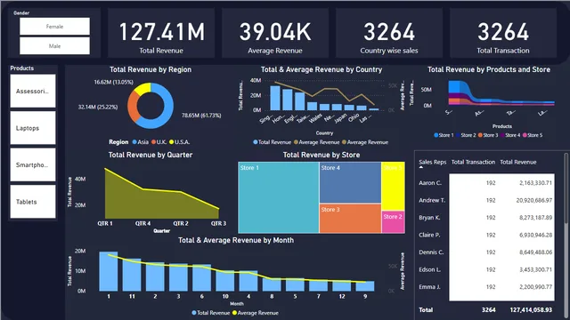Click the 127,414,058.93 total revenue value
The image size is (570, 320).
(x=531, y=310)
